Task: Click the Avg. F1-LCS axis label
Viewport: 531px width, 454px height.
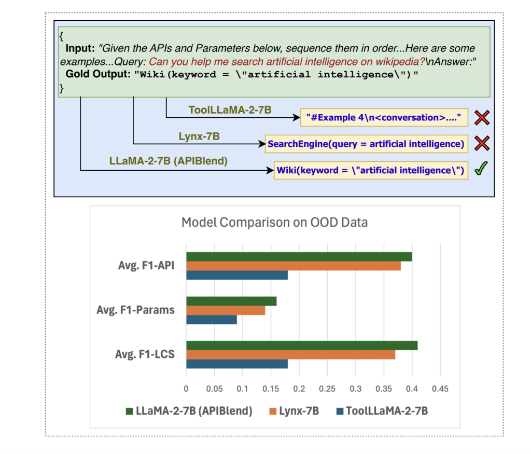Action: (145, 354)
